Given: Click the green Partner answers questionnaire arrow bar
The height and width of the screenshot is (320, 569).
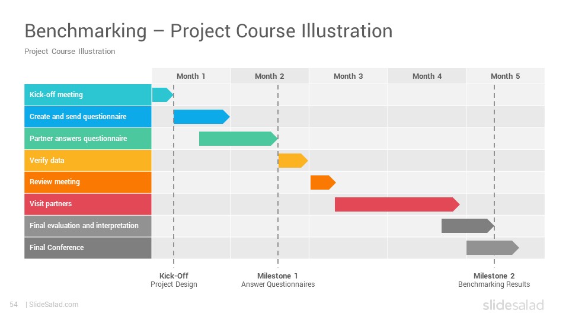Looking at the screenshot, I should point(238,139).
